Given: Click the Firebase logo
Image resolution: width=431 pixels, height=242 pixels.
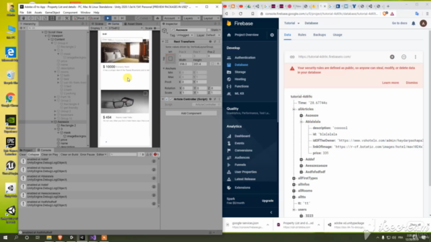Looking at the screenshot, I should [240, 24].
